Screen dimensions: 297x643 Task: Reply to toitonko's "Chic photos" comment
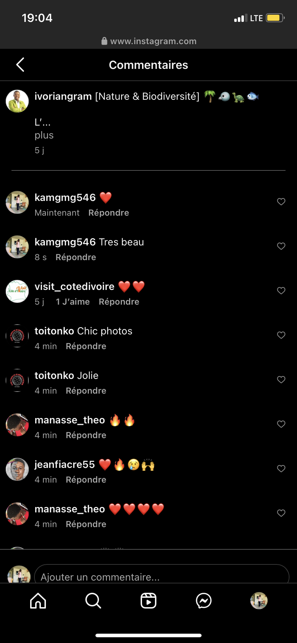(x=86, y=346)
